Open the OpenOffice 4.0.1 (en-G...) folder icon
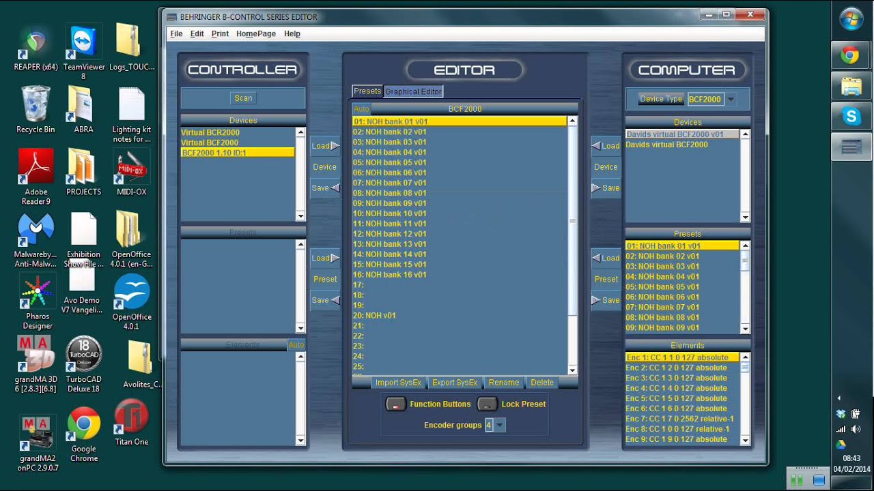This screenshot has height=491, width=874. [131, 238]
